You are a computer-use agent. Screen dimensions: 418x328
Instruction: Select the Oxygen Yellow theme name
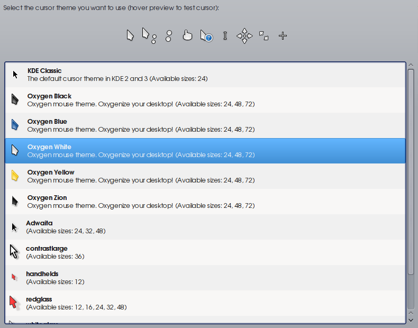pos(51,172)
